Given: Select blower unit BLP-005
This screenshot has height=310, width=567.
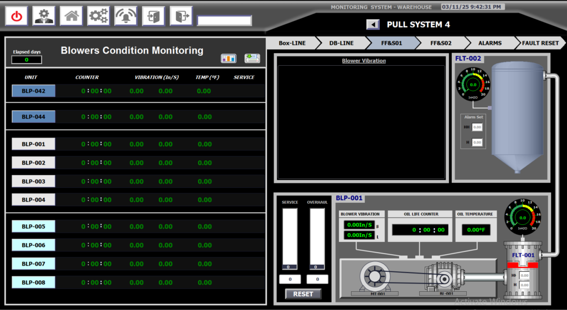Looking at the screenshot, I should (33, 227).
